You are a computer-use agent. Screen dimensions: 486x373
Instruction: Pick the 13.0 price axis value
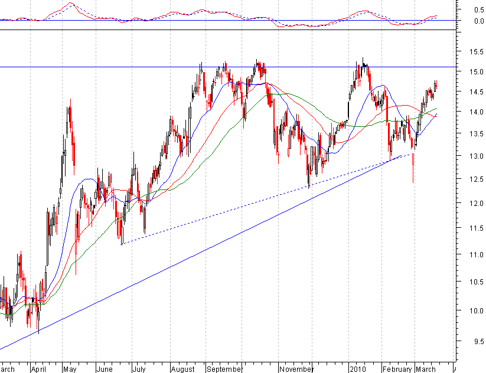click(x=477, y=156)
